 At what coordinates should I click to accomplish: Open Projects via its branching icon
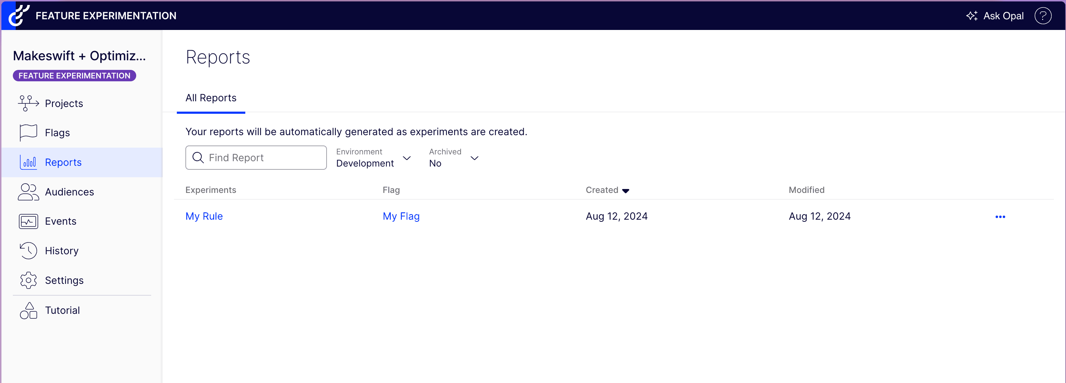pyautogui.click(x=28, y=103)
